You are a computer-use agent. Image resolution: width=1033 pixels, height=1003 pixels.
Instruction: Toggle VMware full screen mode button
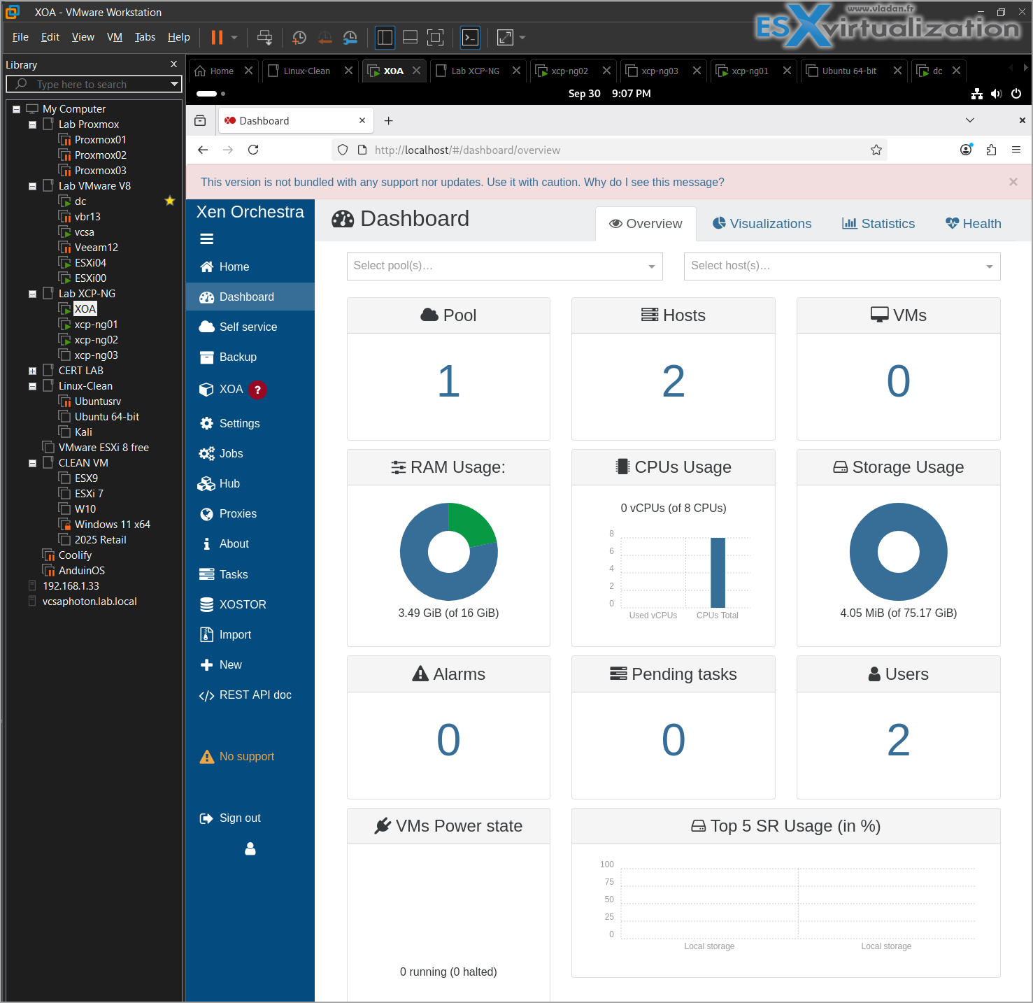tap(435, 38)
